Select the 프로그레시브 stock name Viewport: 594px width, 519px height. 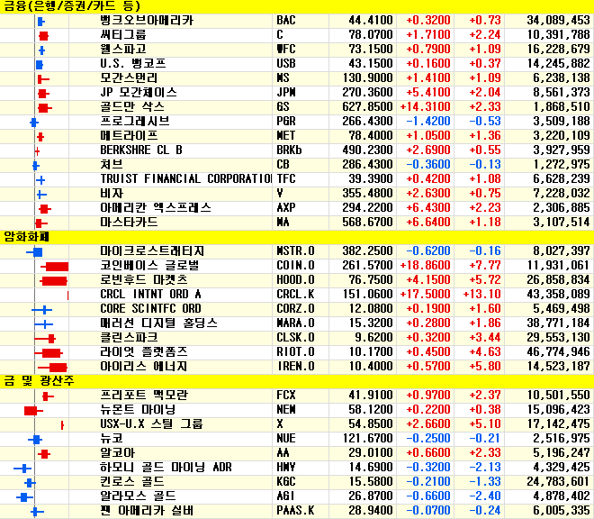(134, 121)
